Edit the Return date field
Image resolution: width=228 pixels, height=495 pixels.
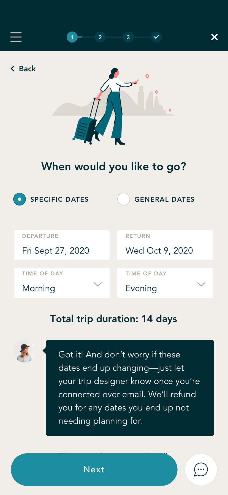165,245
